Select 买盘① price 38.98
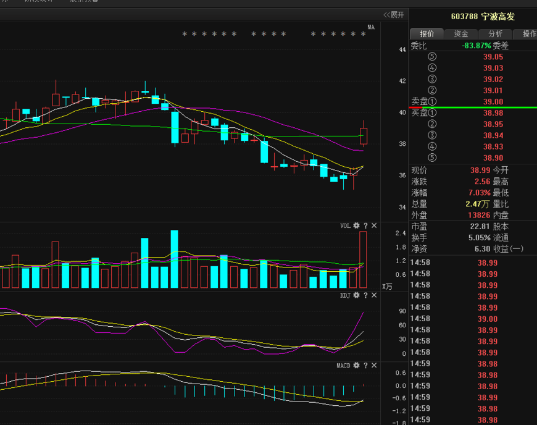The width and height of the screenshot is (537, 425). point(493,113)
